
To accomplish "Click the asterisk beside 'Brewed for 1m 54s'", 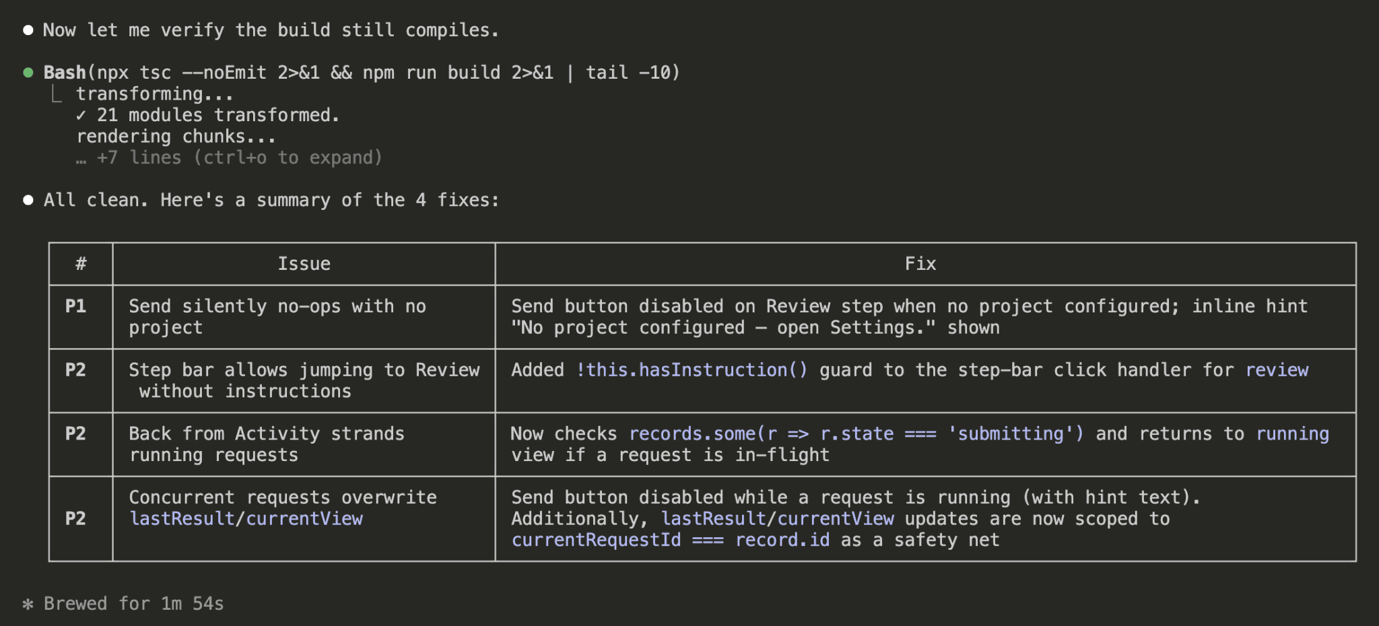I will click(x=28, y=604).
